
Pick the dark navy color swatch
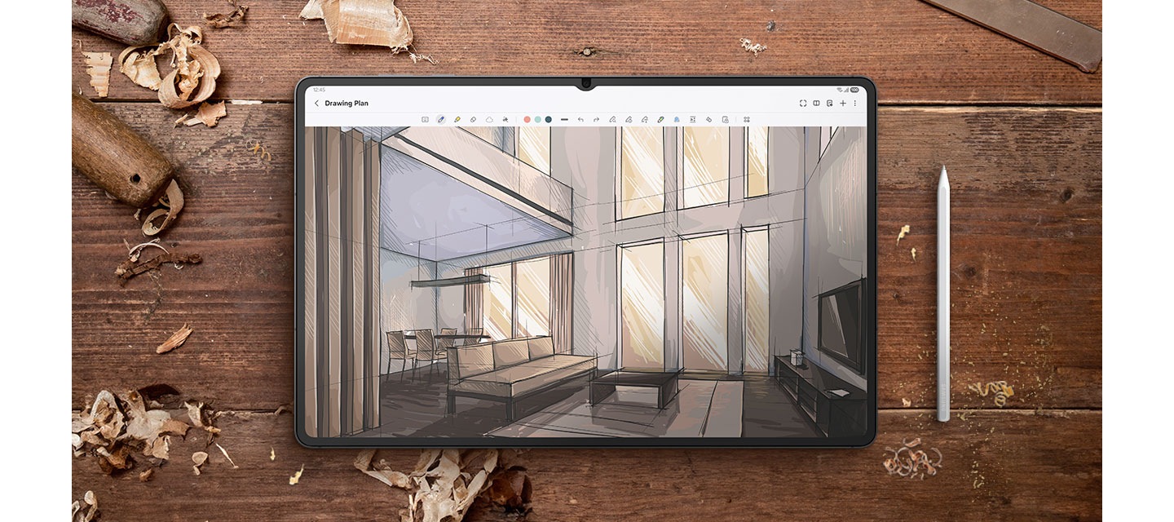point(549,119)
